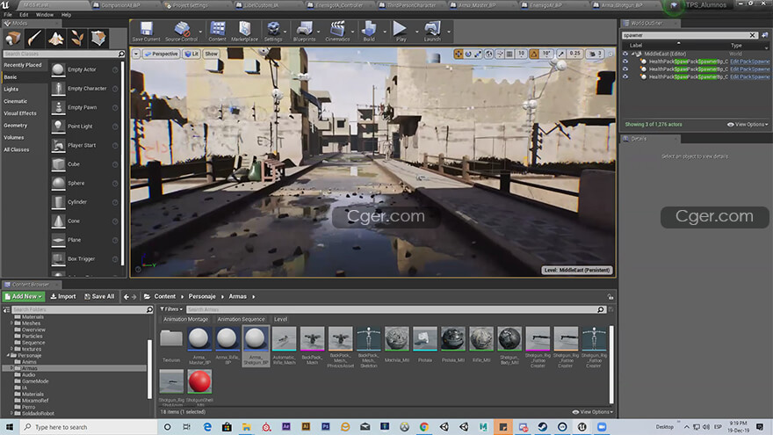Toggle the Content Browser sources panel icon

click(x=6, y=309)
